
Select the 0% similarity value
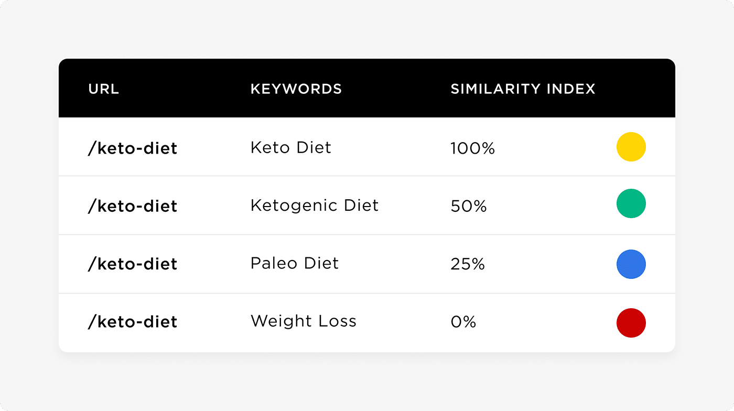[x=463, y=322]
